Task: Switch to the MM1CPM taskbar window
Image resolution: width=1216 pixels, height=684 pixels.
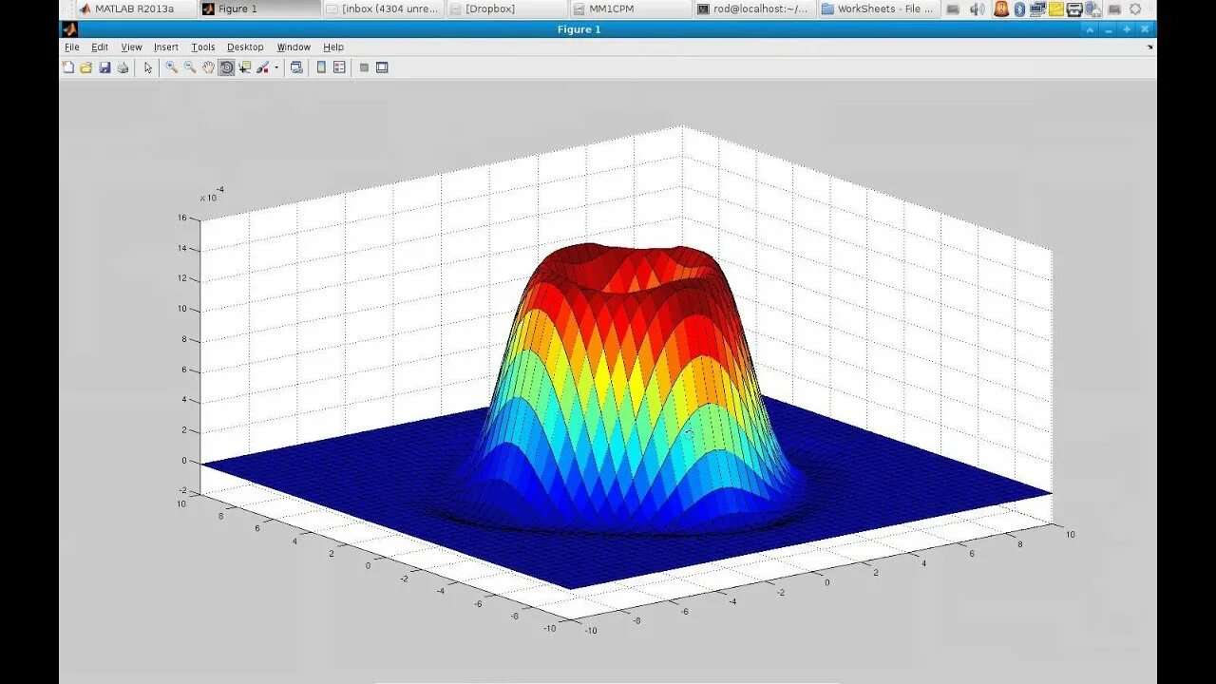Action: tap(630, 9)
